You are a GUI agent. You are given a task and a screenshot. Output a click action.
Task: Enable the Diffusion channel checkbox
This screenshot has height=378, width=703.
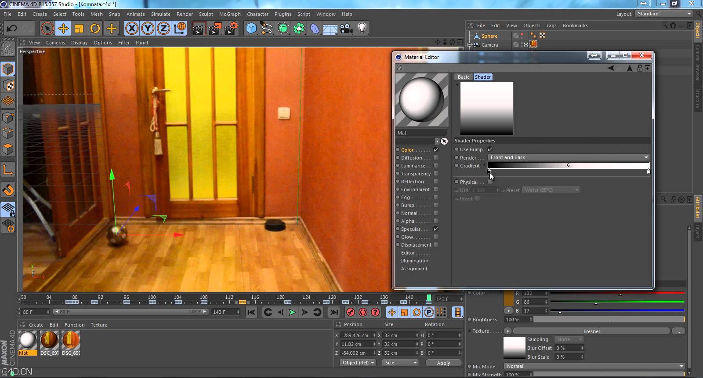[x=436, y=158]
